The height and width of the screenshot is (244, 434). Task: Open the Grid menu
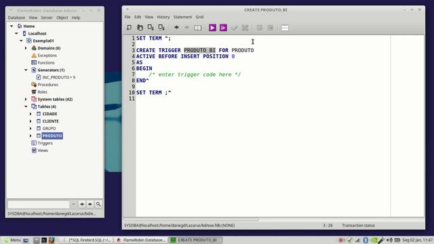point(199,17)
